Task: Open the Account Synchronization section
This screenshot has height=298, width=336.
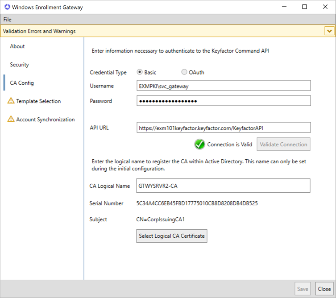Action: (45, 120)
